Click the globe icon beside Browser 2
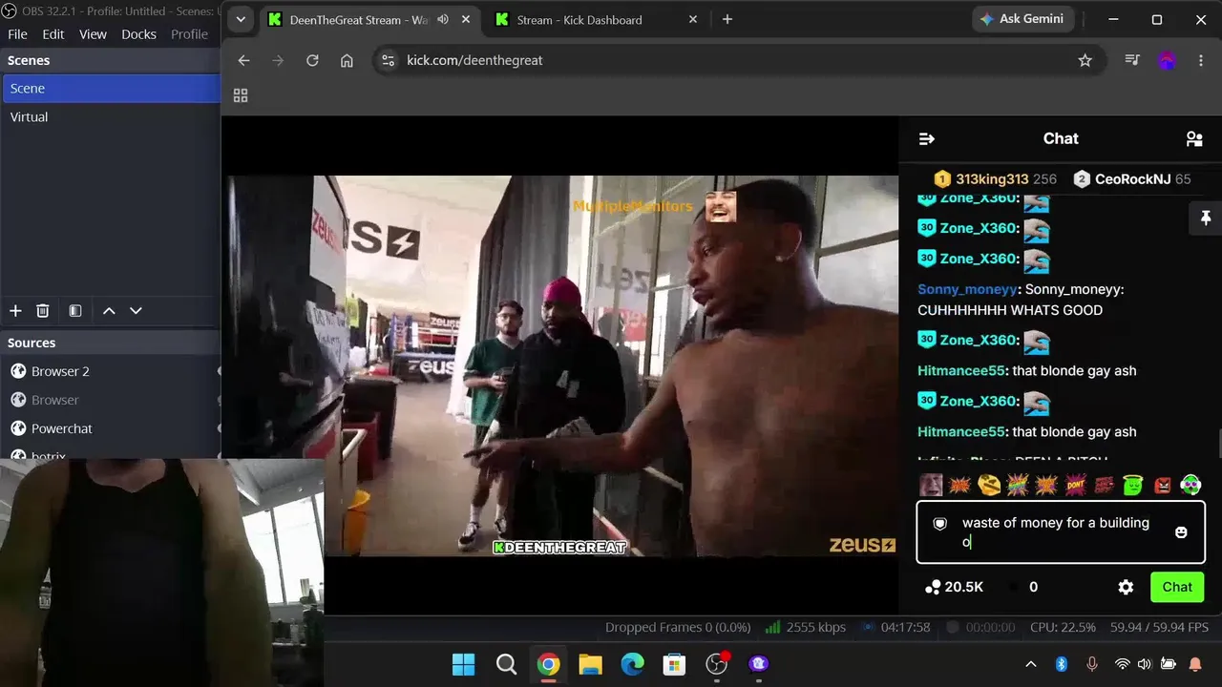The image size is (1222, 687). pos(17,371)
